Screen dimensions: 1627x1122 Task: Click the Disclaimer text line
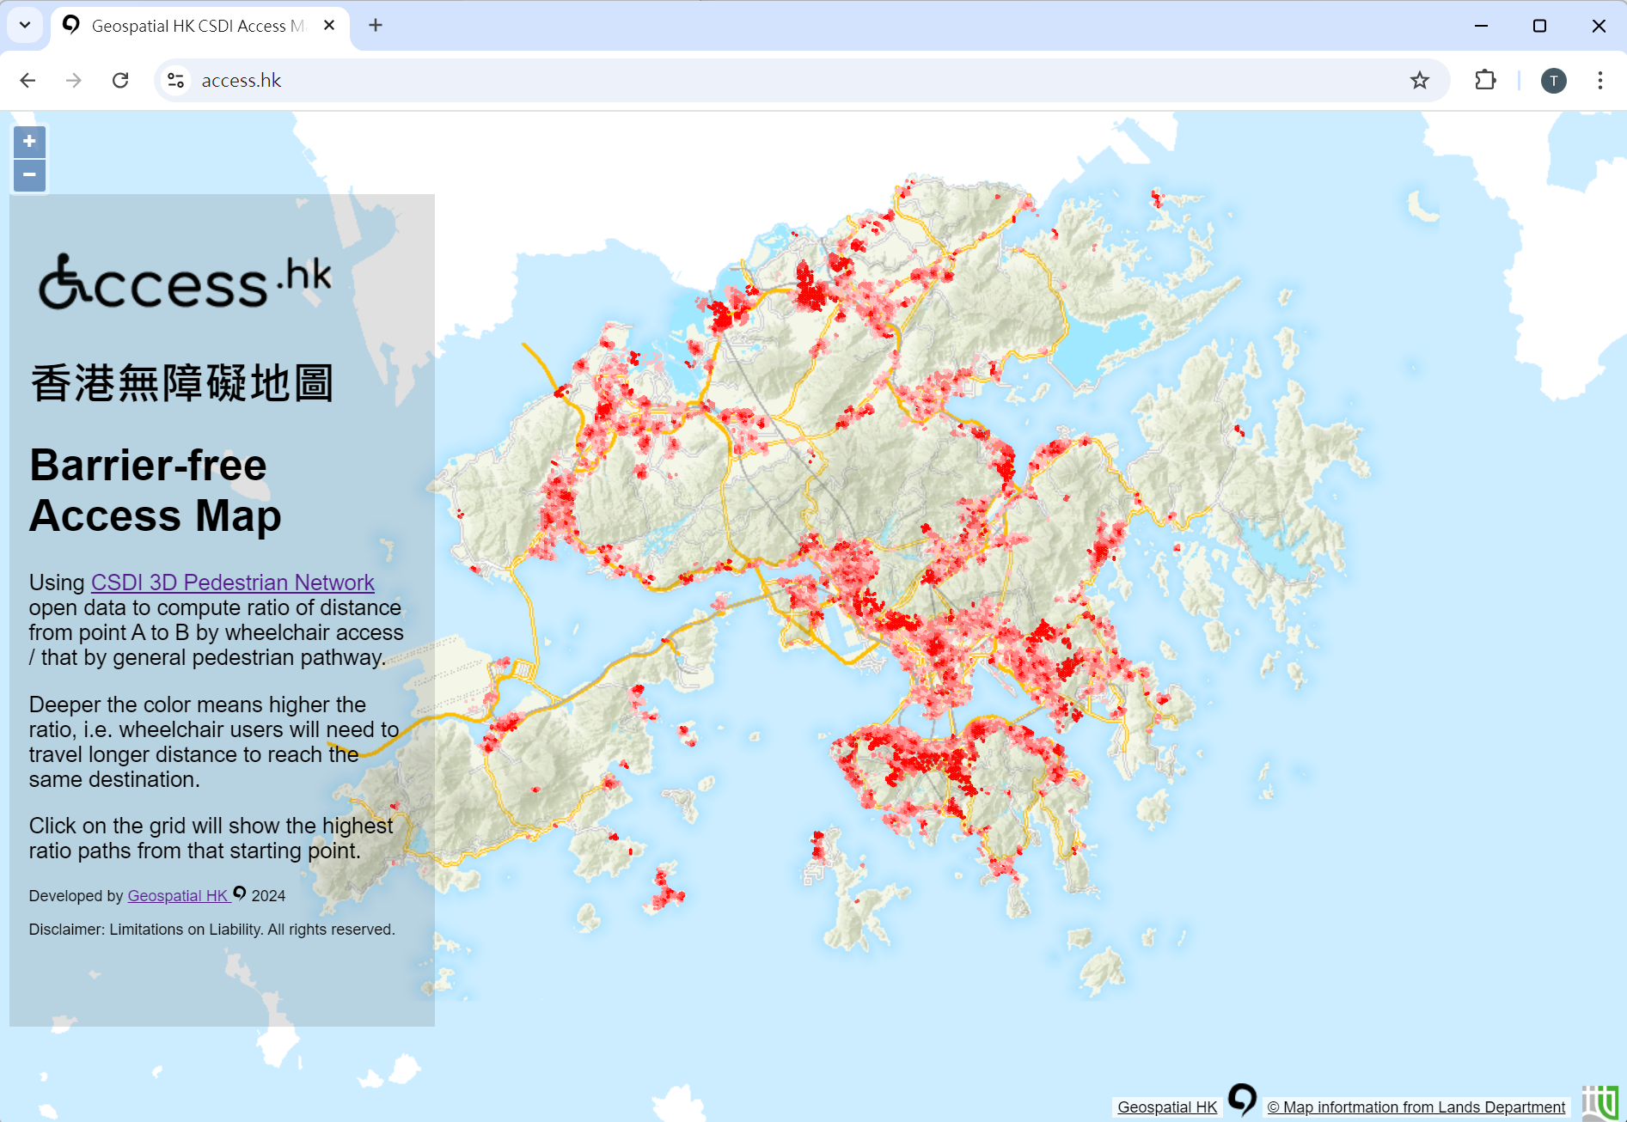coord(211,930)
